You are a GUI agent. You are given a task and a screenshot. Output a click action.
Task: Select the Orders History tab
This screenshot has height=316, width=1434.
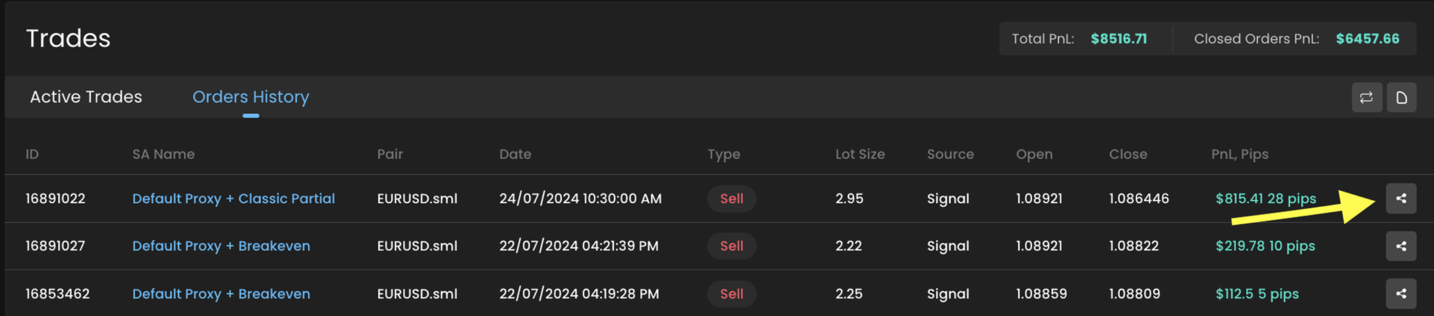[x=250, y=97]
